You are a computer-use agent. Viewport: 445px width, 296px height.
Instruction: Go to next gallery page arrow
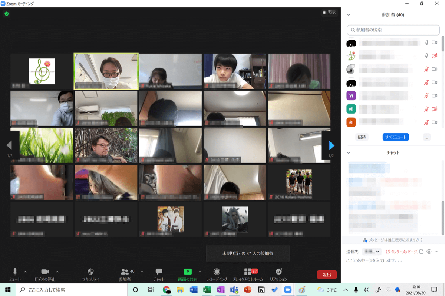(332, 145)
